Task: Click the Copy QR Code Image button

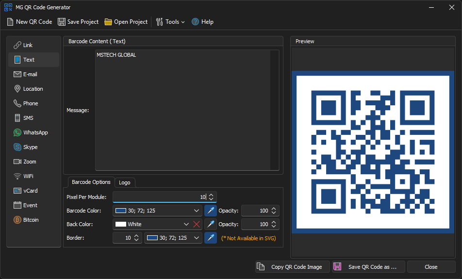Action: 292,267
